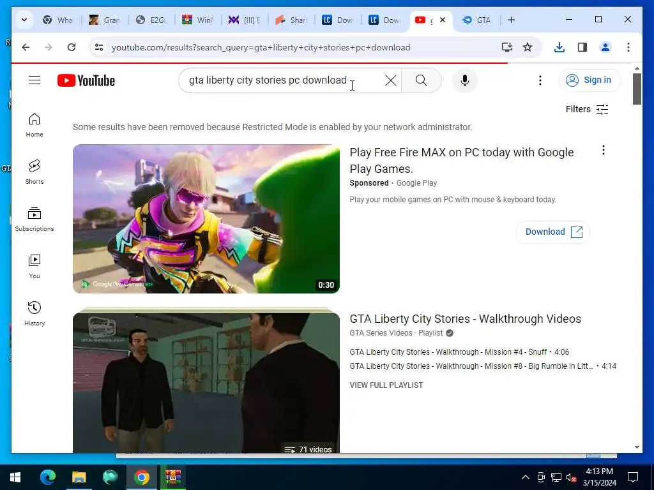Open the Mission #4 - Snuff video
The width and height of the screenshot is (654, 490).
tap(459, 352)
